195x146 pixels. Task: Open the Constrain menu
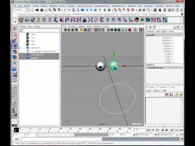(148, 6)
